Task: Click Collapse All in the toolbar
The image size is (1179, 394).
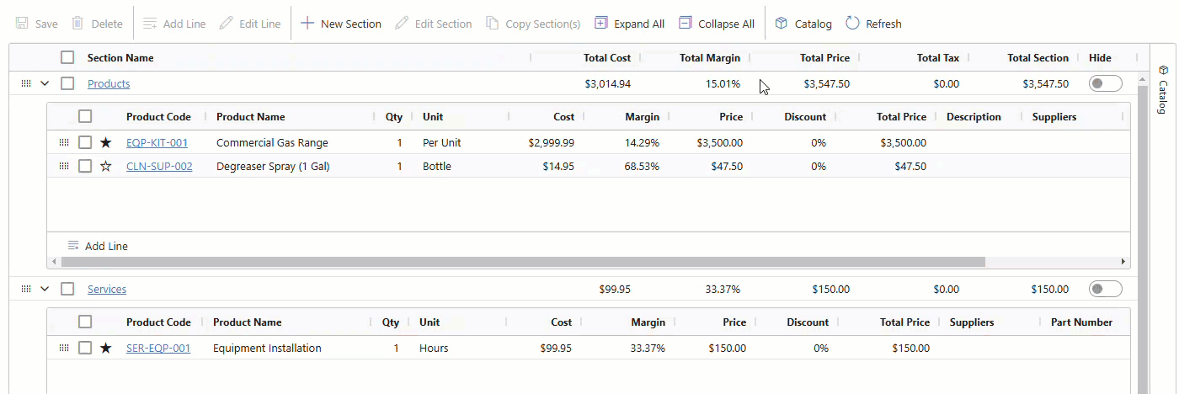Action: click(716, 24)
